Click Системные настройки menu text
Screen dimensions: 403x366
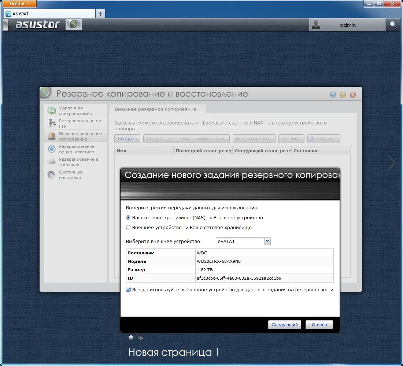tap(70, 175)
